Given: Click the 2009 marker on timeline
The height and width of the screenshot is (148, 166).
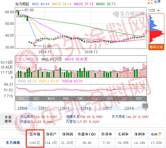Looking at the screenshot, I should pos(23,108).
